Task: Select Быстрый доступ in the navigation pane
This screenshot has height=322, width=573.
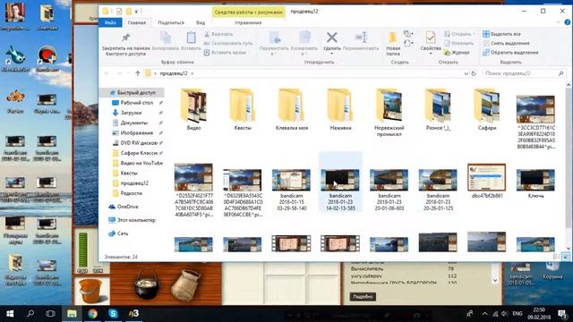Action: click(x=133, y=93)
